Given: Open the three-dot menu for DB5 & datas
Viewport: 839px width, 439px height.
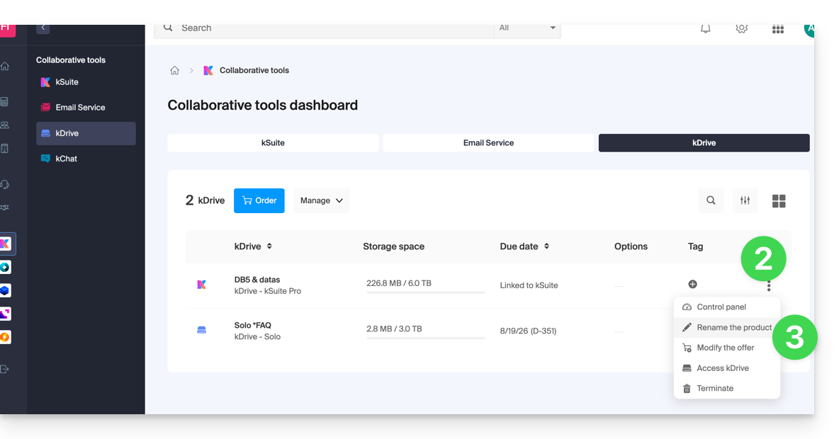Looking at the screenshot, I should click(769, 286).
